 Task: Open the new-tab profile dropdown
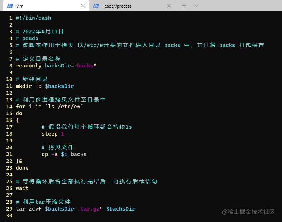[196, 6]
